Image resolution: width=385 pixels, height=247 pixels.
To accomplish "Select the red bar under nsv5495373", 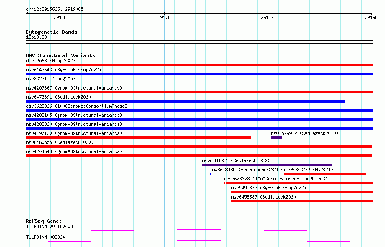I will click(x=302, y=192).
